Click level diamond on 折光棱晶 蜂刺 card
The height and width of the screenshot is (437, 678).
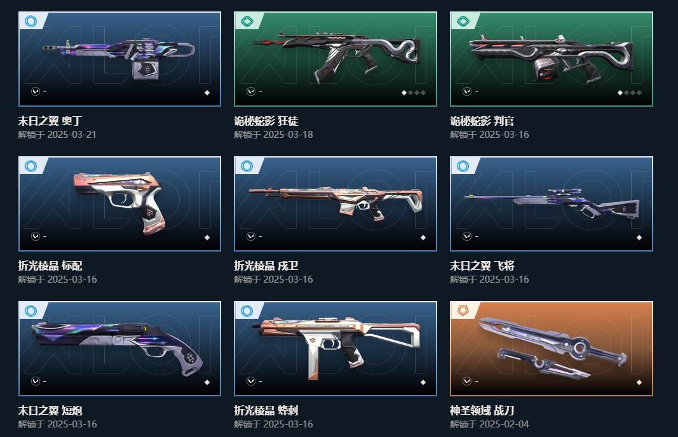423,382
